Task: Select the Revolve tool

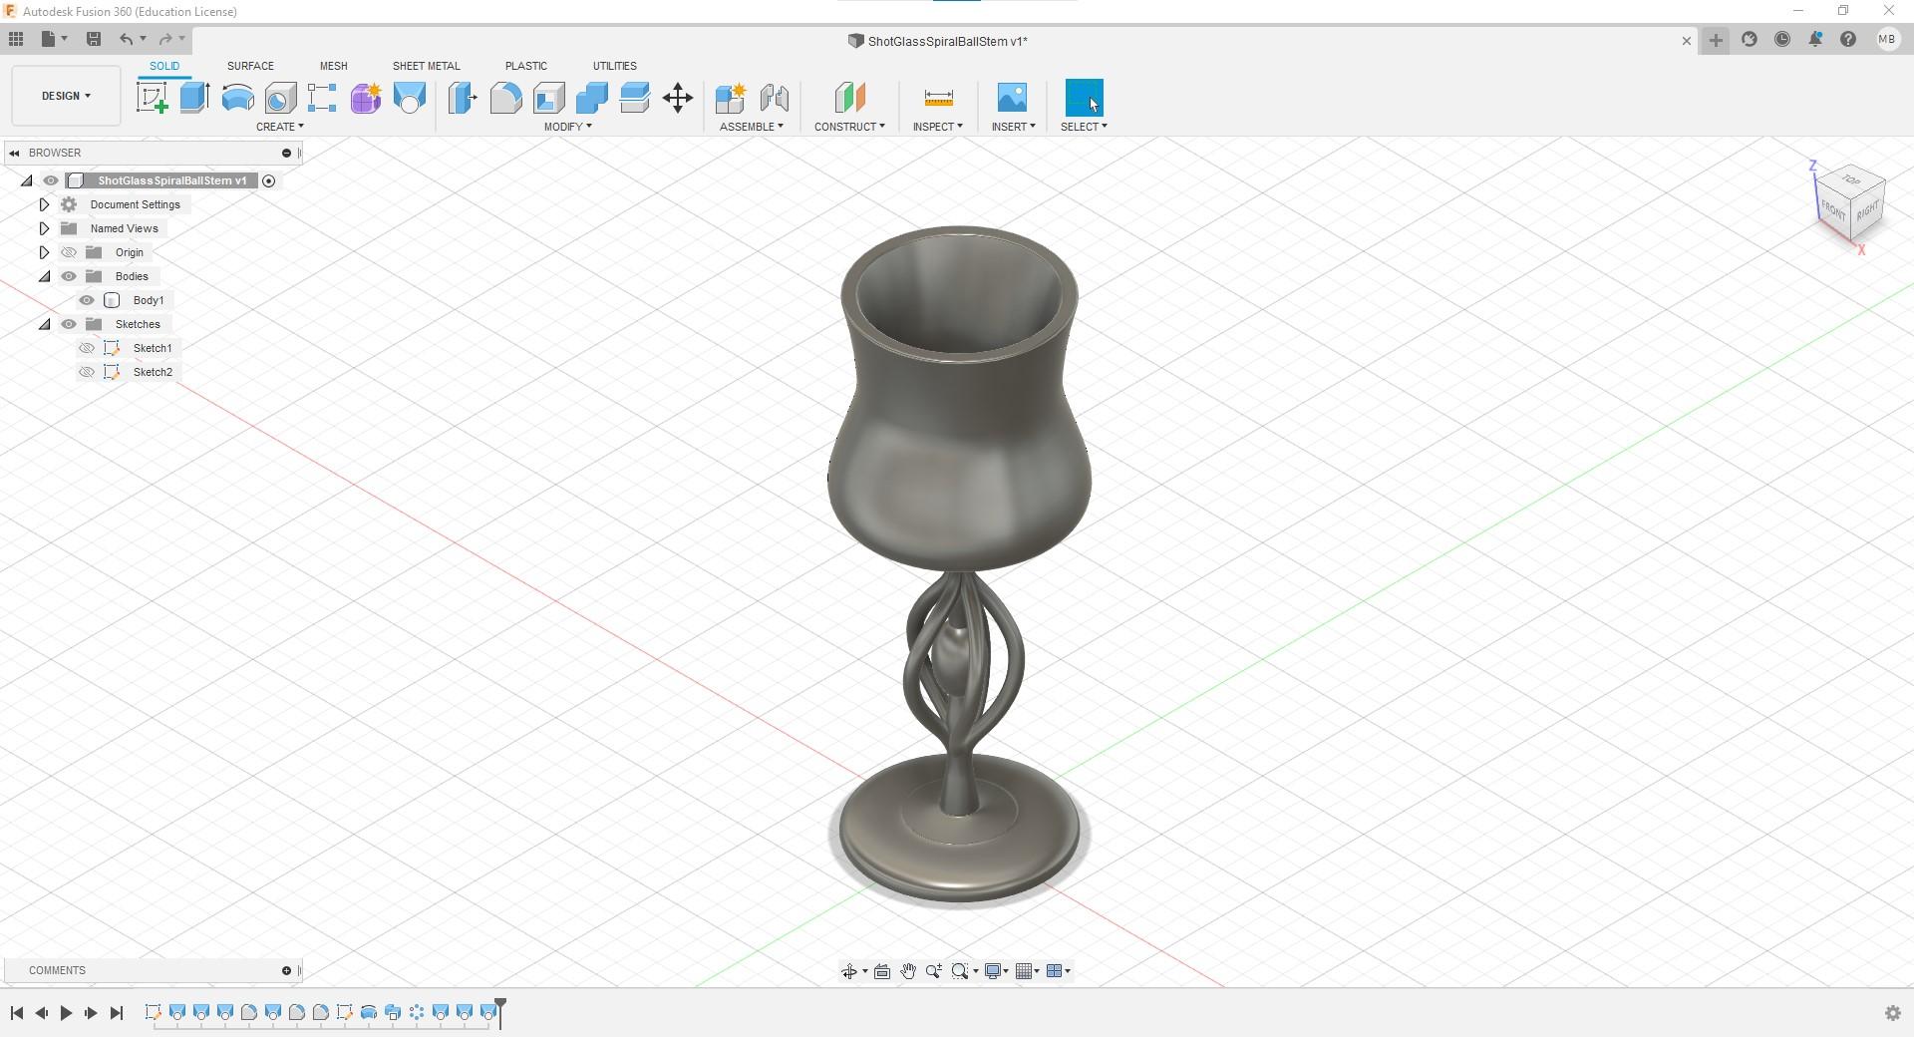Action: point(237,98)
